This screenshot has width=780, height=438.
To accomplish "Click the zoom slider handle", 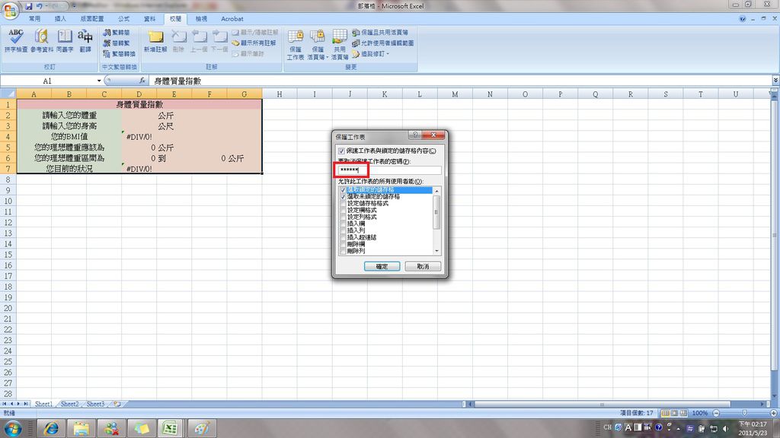I will pos(745,413).
